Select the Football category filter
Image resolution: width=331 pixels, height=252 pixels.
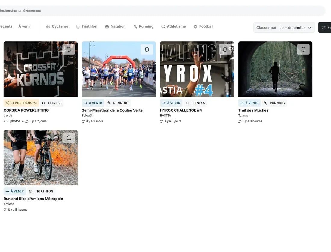pyautogui.click(x=203, y=26)
